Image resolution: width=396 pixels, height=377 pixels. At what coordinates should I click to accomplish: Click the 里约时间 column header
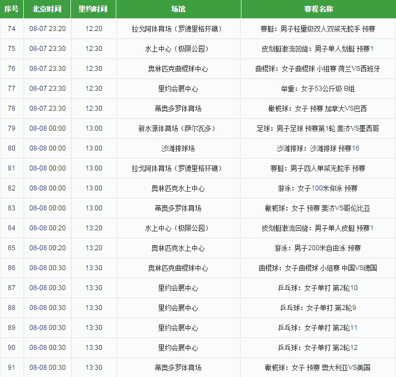pyautogui.click(x=93, y=9)
